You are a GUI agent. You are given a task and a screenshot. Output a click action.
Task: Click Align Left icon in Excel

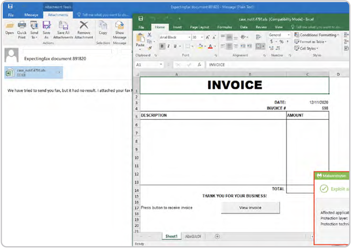(x=223, y=46)
